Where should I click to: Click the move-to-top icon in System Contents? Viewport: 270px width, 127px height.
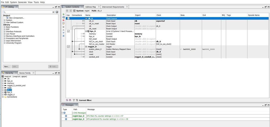point(63,27)
